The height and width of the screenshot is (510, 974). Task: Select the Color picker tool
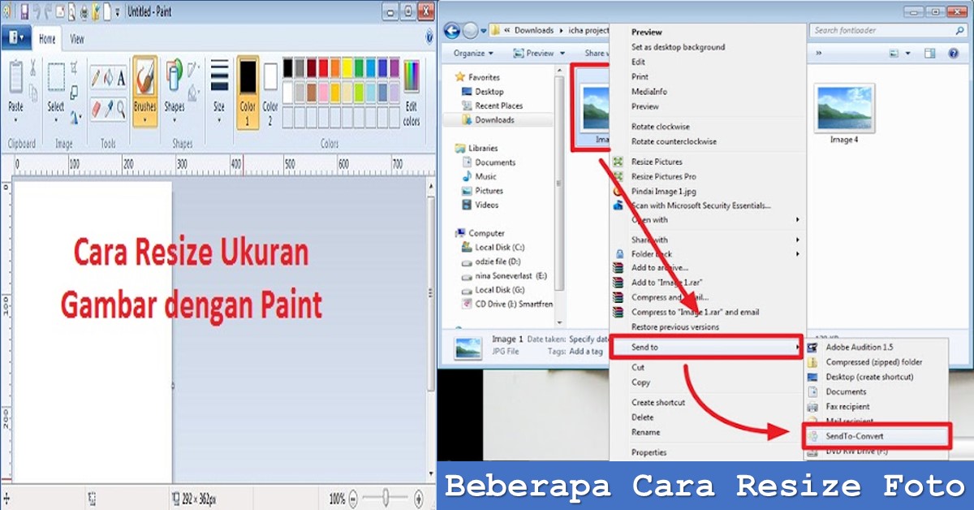pos(108,109)
